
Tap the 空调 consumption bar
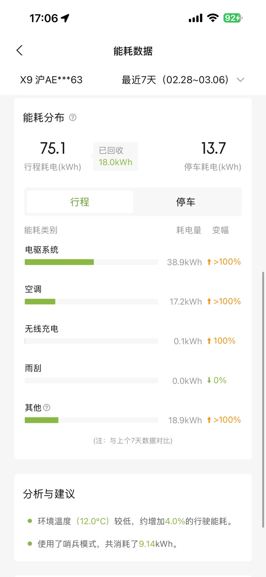[x=40, y=302]
